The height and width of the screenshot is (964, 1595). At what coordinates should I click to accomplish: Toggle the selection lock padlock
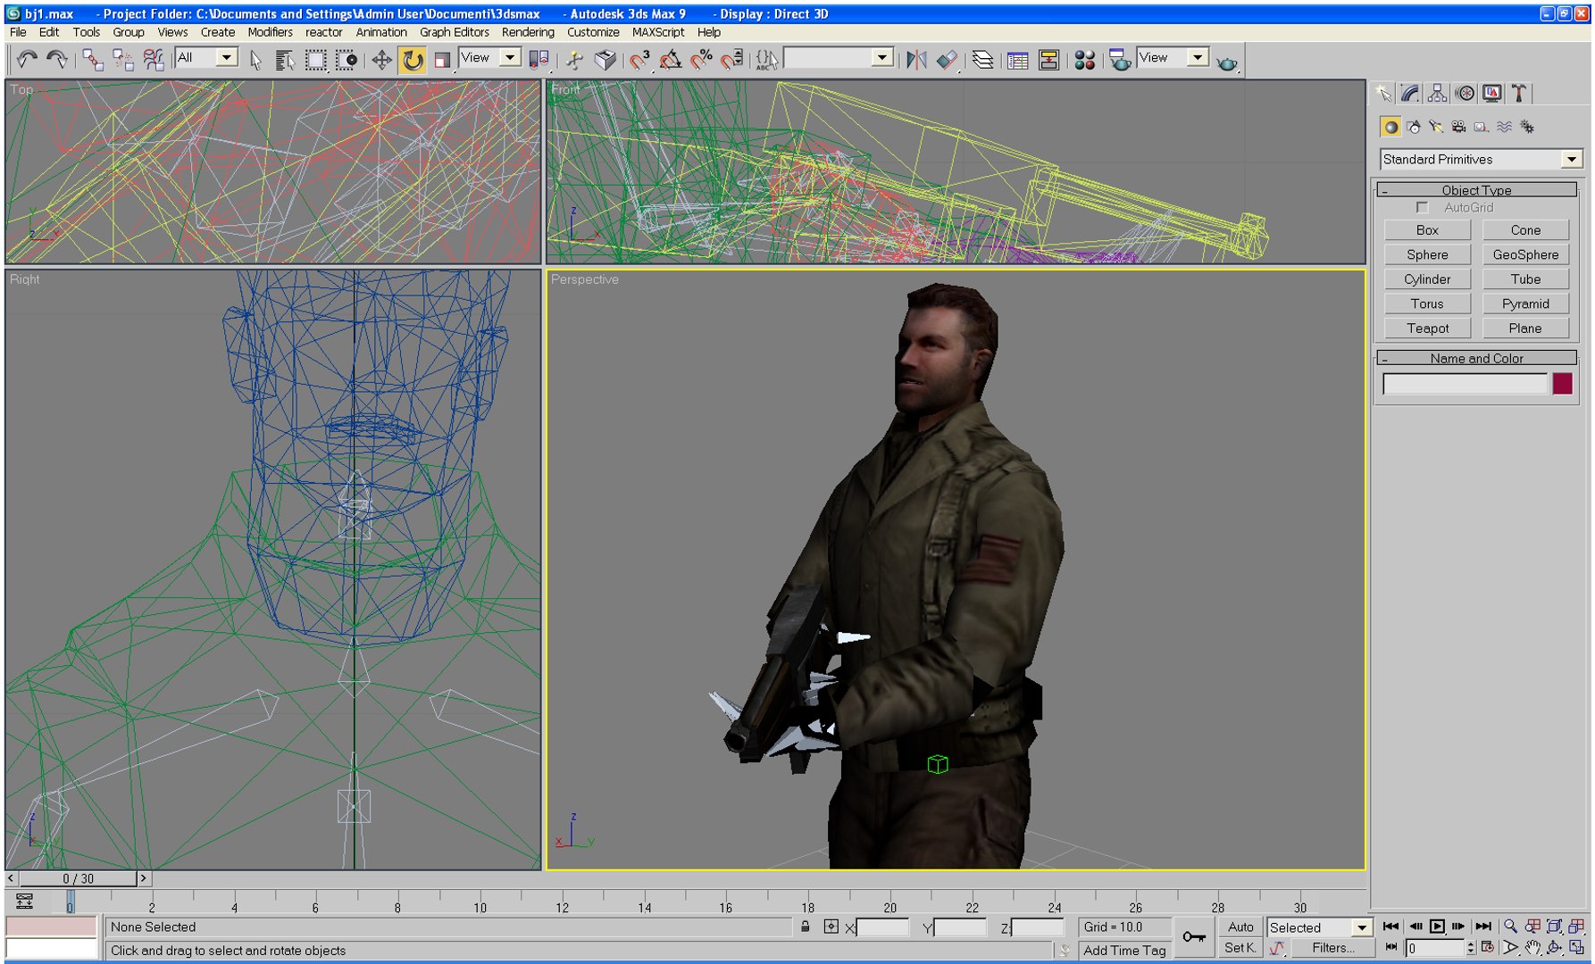pyautogui.click(x=806, y=927)
